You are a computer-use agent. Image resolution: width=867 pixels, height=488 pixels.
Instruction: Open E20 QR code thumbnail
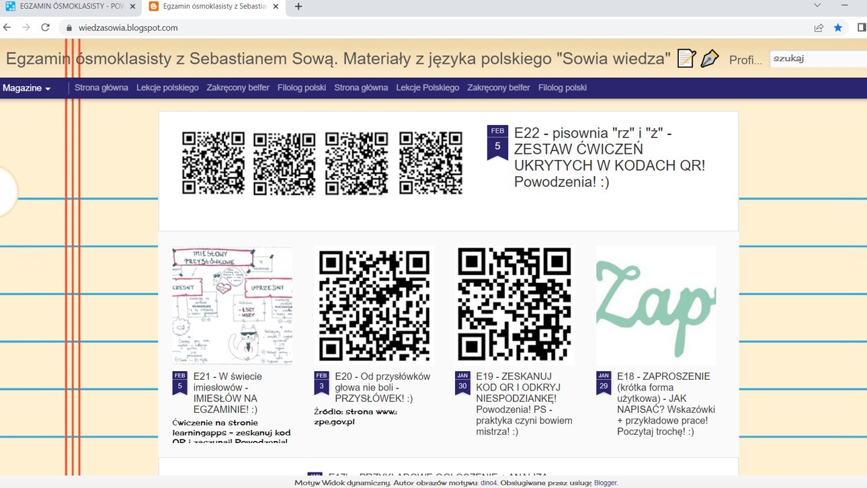(x=374, y=305)
